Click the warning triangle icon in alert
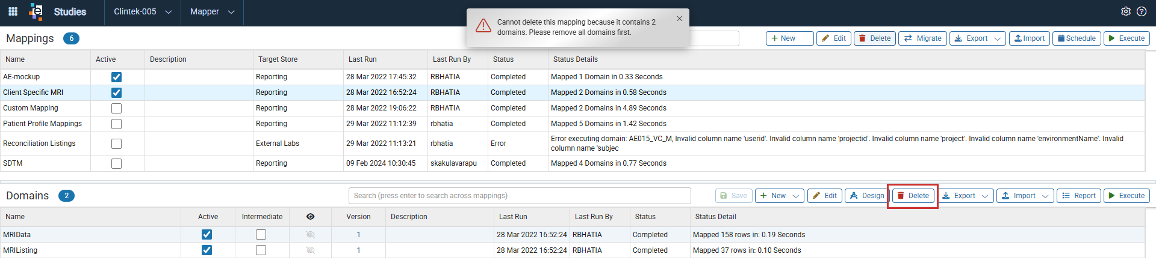 [483, 26]
